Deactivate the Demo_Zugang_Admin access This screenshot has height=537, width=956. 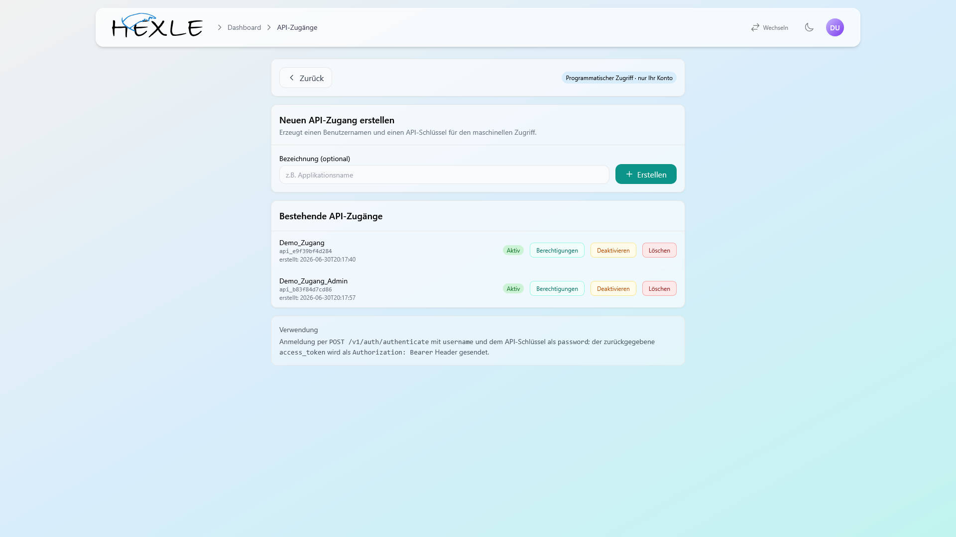(x=613, y=288)
